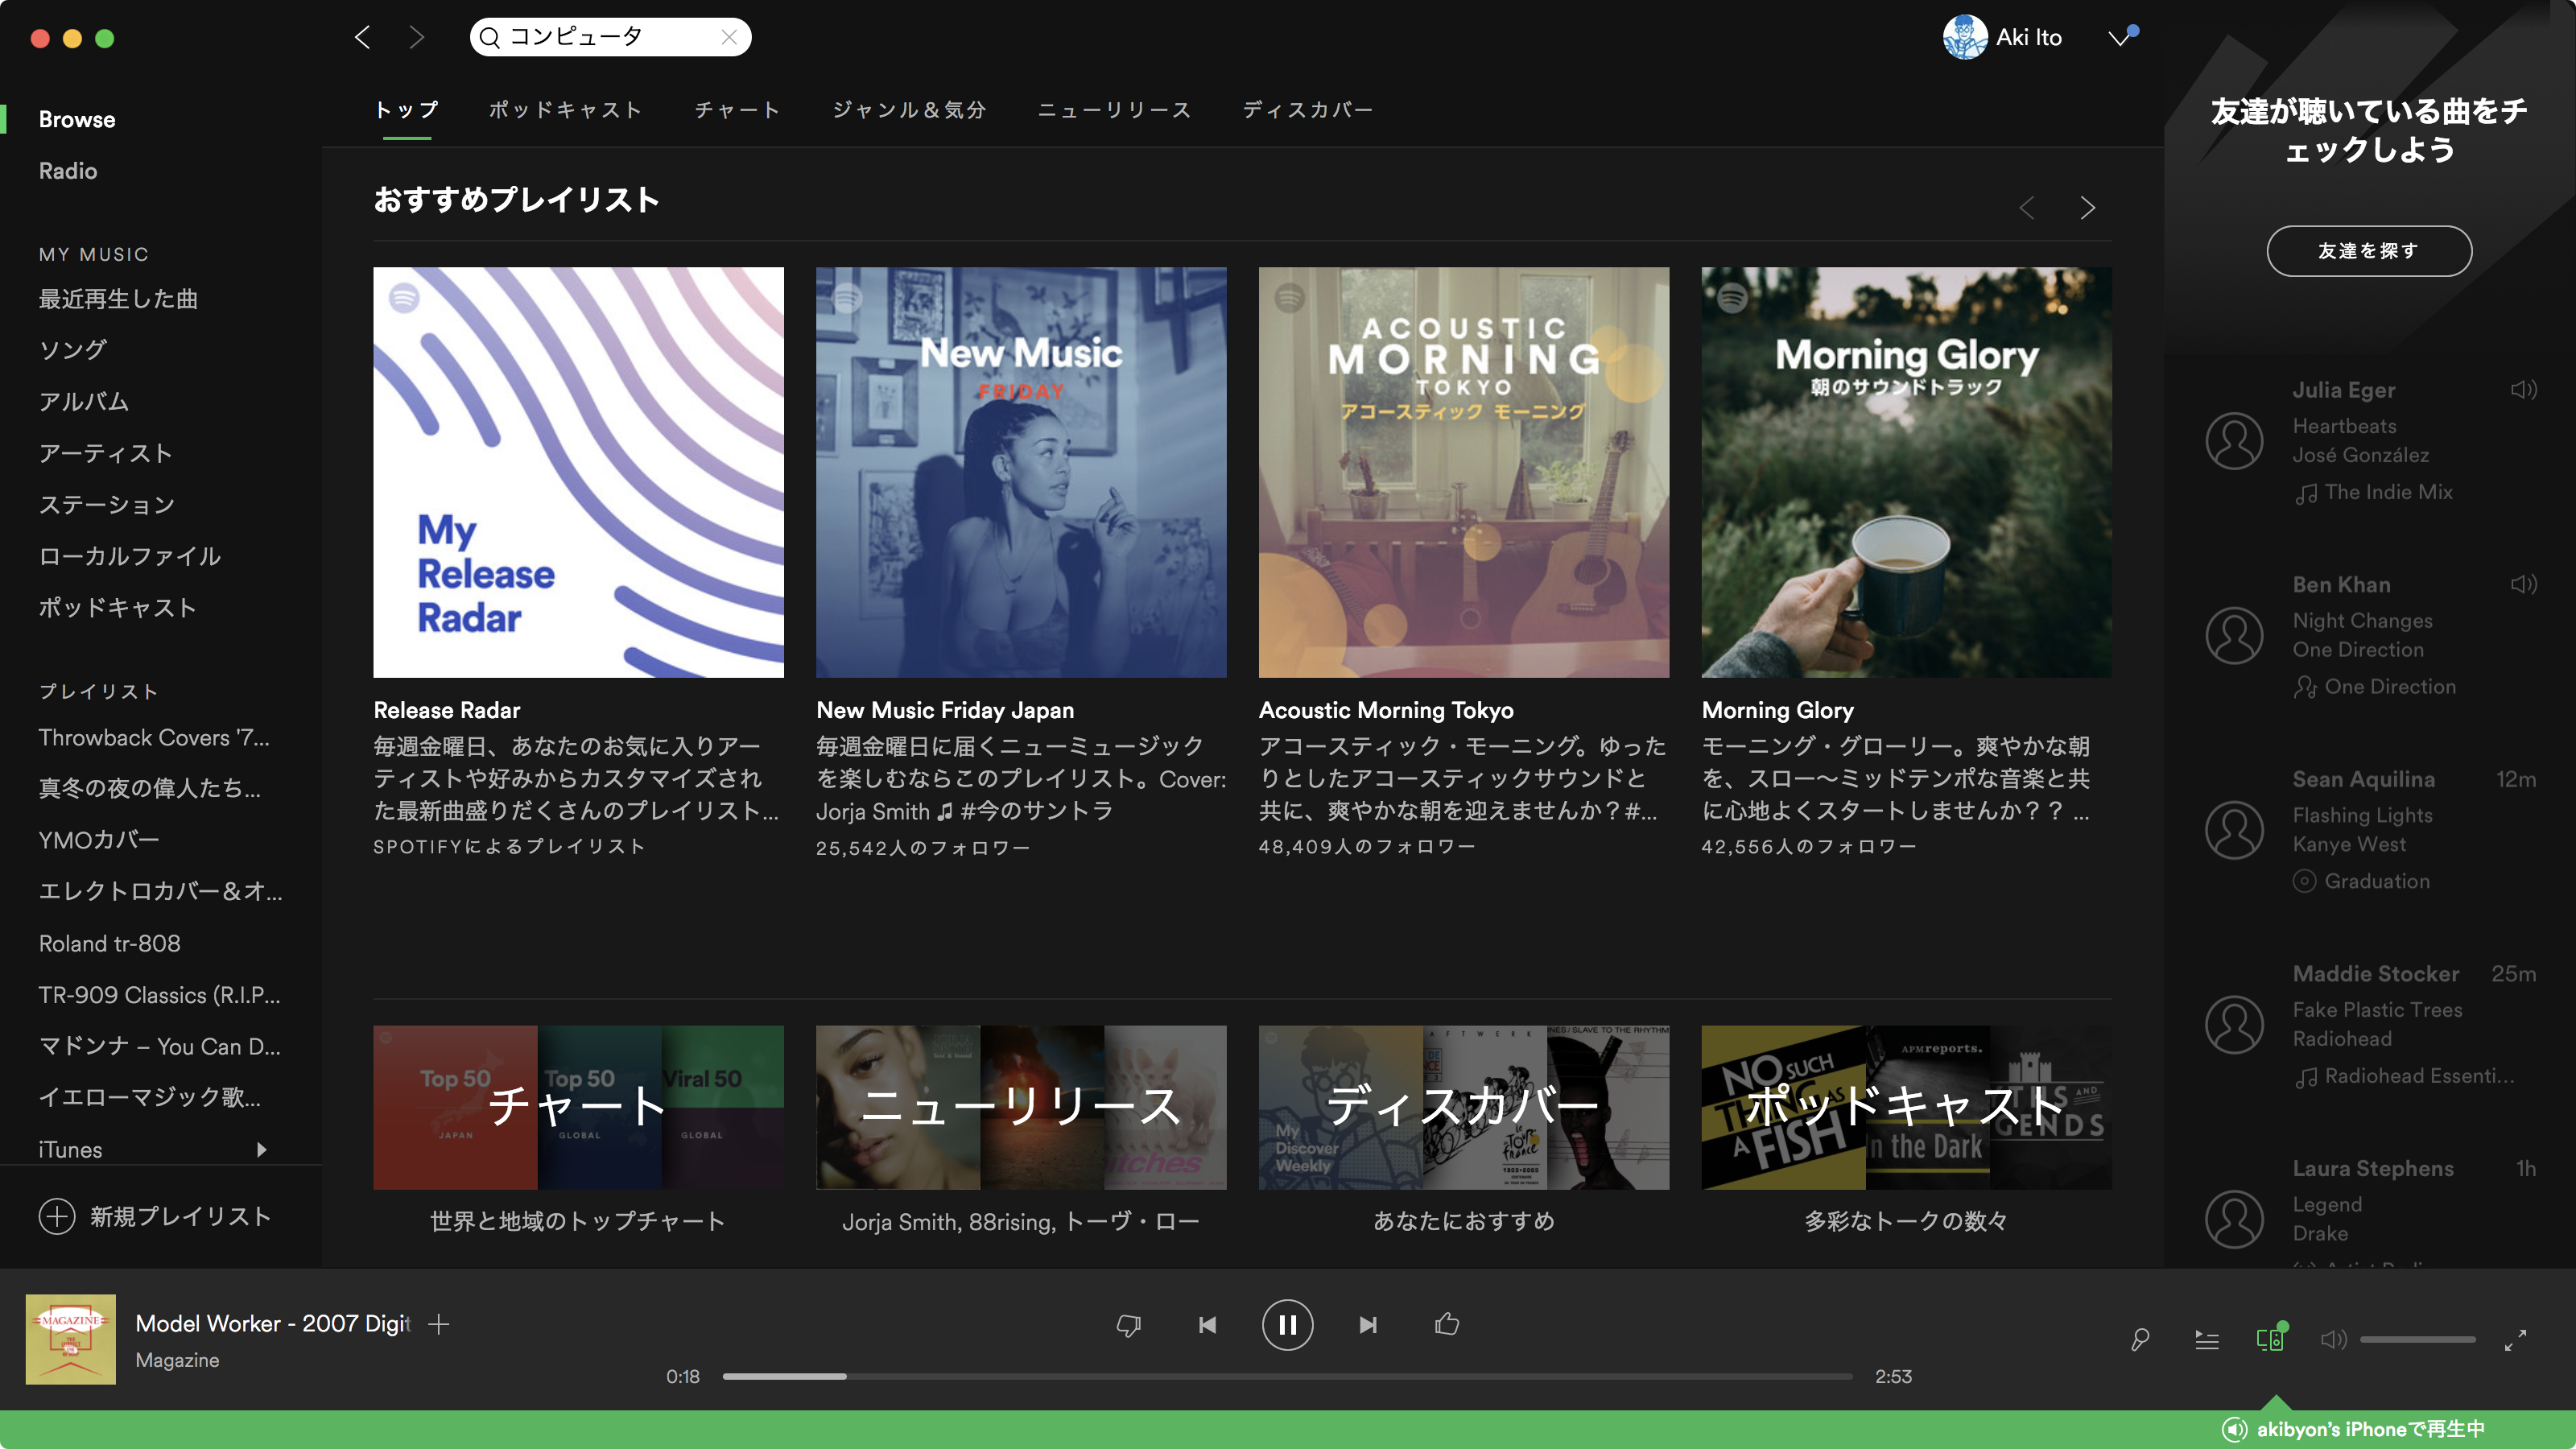Image resolution: width=2576 pixels, height=1449 pixels.
Task: Show previous recommended playlists
Action: click(2027, 208)
